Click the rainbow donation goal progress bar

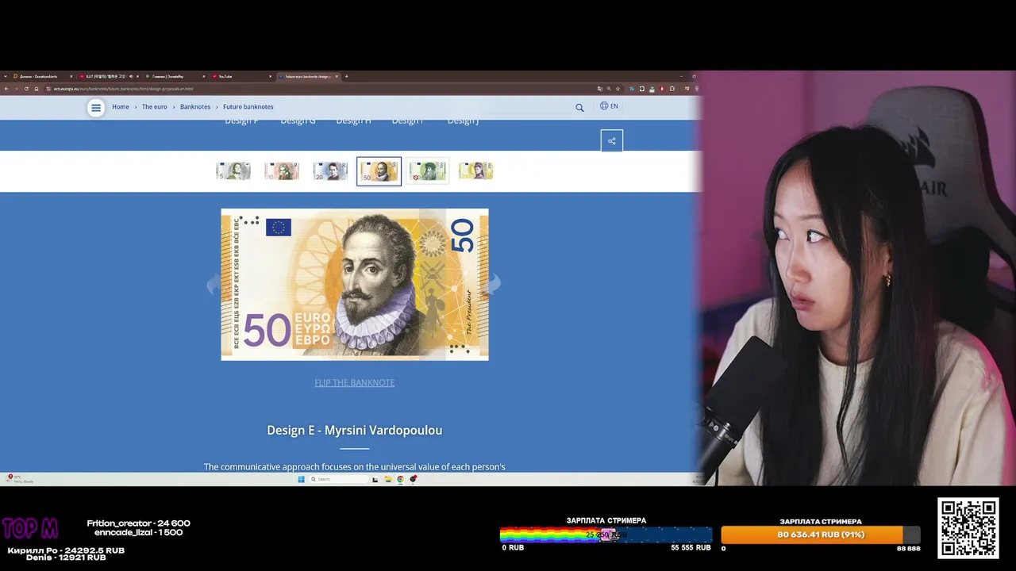pyautogui.click(x=606, y=535)
